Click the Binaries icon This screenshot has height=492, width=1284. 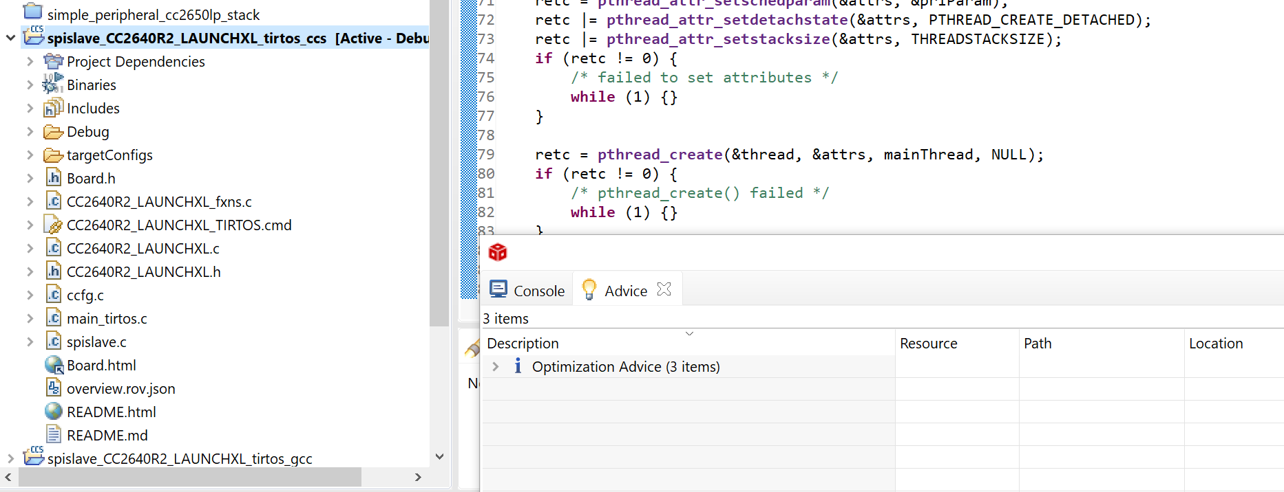click(53, 84)
